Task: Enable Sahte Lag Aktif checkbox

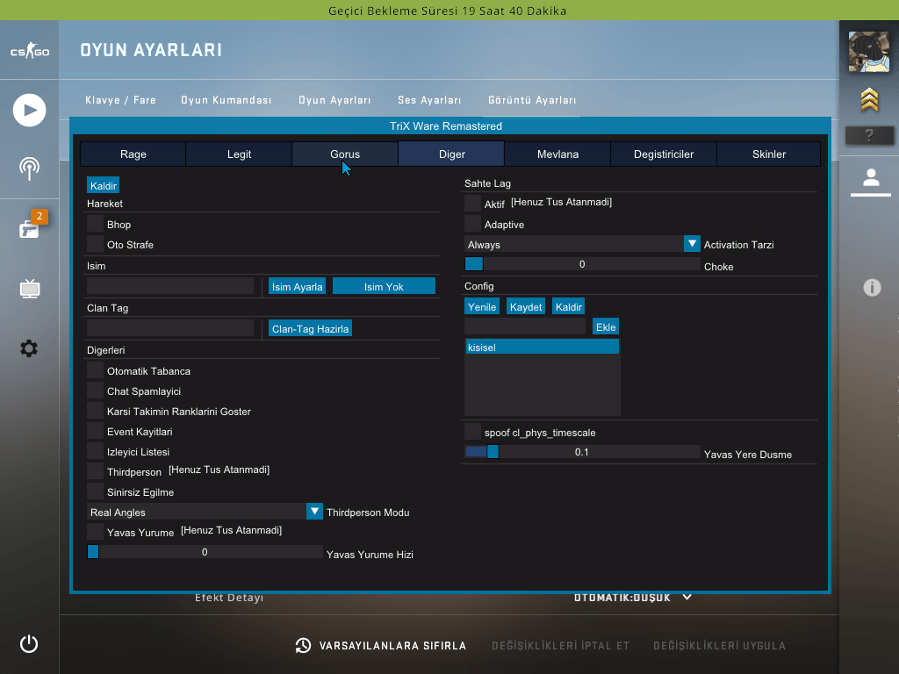Action: pos(472,204)
